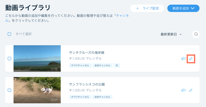
Task: Click チワワチャンネル tag on サンフランシスコの公園
Action: pos(80,97)
